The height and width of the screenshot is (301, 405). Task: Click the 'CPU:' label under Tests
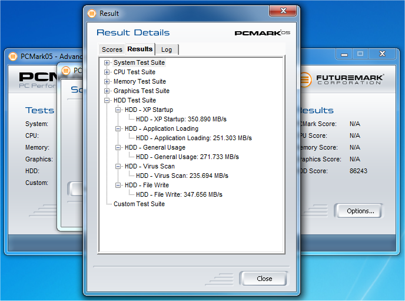(32, 135)
